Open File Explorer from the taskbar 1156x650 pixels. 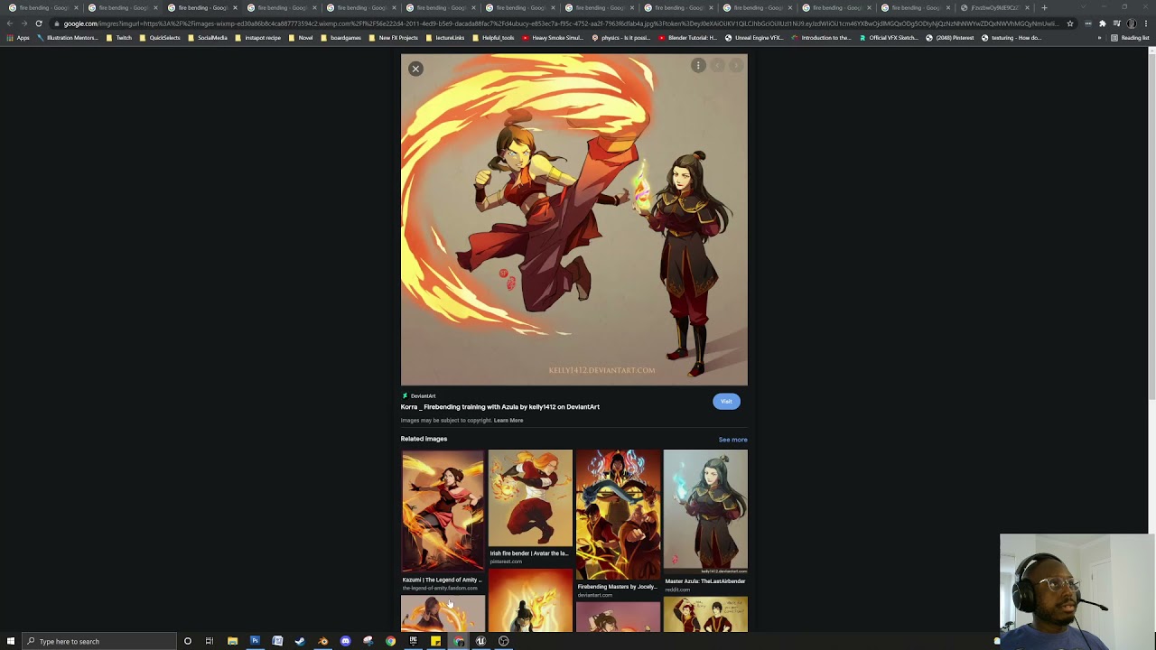[x=232, y=641]
